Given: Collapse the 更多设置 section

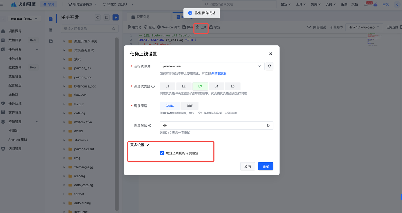Looking at the screenshot, I should click(140, 145).
